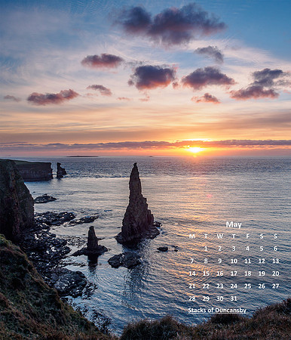Image resolution: width=291 pixels, height=340 pixels.
Task: Select date 8 in the calendar
Action: point(206,261)
